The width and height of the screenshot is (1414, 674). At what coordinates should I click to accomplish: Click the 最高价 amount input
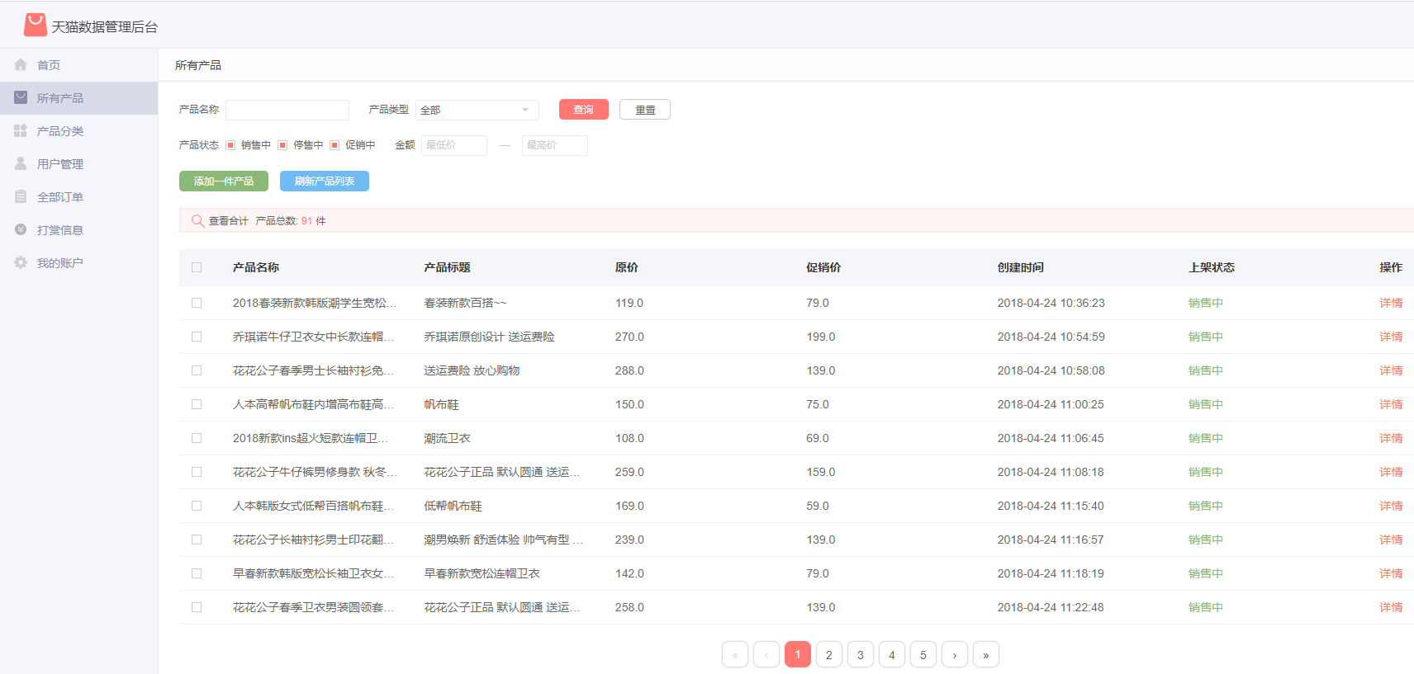point(555,145)
